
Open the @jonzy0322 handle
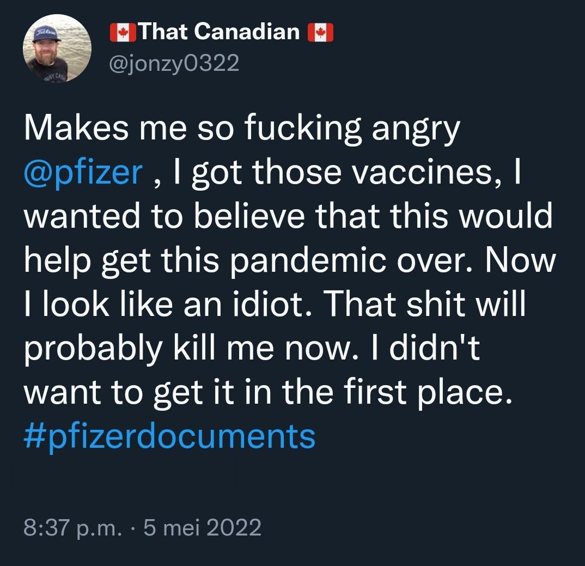(x=174, y=64)
